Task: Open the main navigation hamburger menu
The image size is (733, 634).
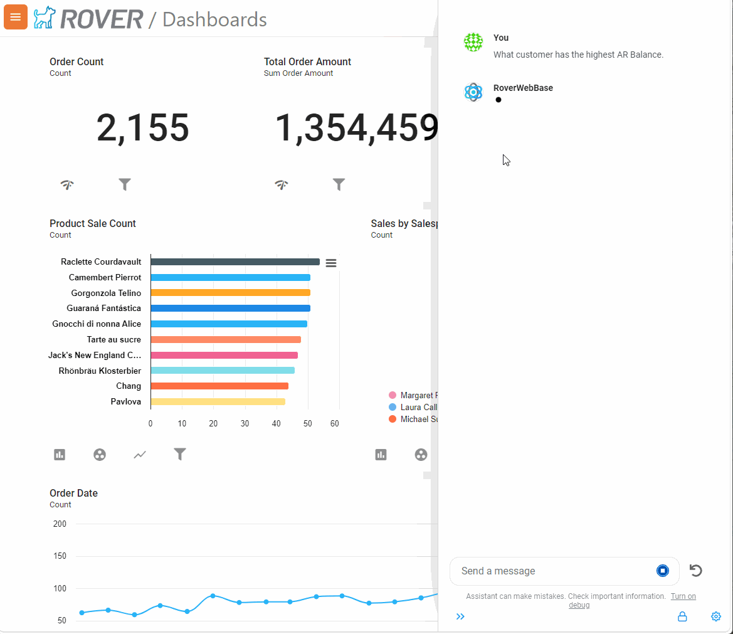Action: tap(16, 17)
